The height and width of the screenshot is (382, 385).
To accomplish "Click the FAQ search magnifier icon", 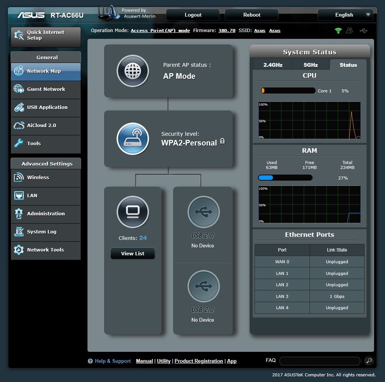I will coord(369,361).
